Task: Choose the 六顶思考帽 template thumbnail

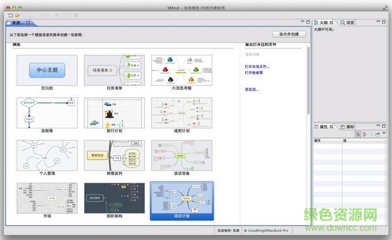Action: [x=182, y=70]
